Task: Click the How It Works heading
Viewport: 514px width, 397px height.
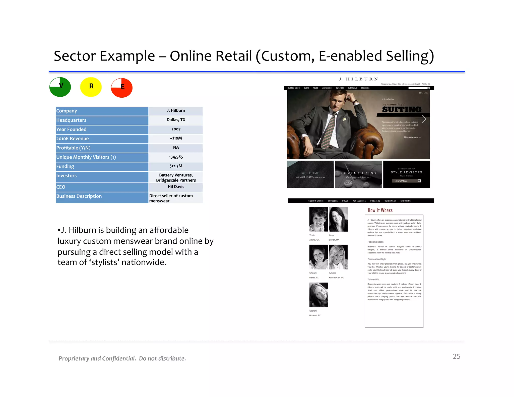Action: tap(380, 210)
